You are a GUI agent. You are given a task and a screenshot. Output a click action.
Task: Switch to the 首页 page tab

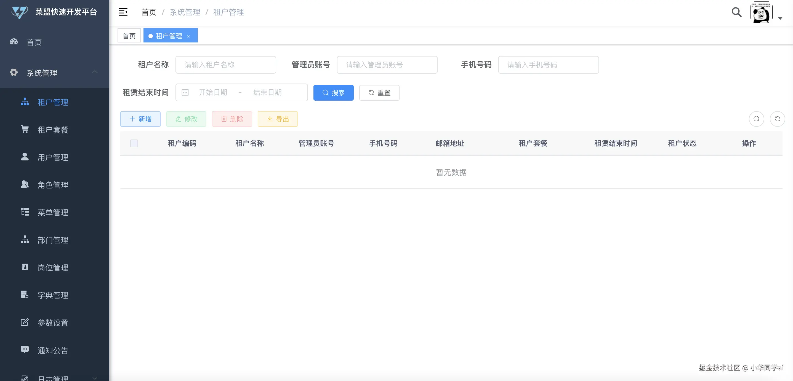(x=129, y=36)
